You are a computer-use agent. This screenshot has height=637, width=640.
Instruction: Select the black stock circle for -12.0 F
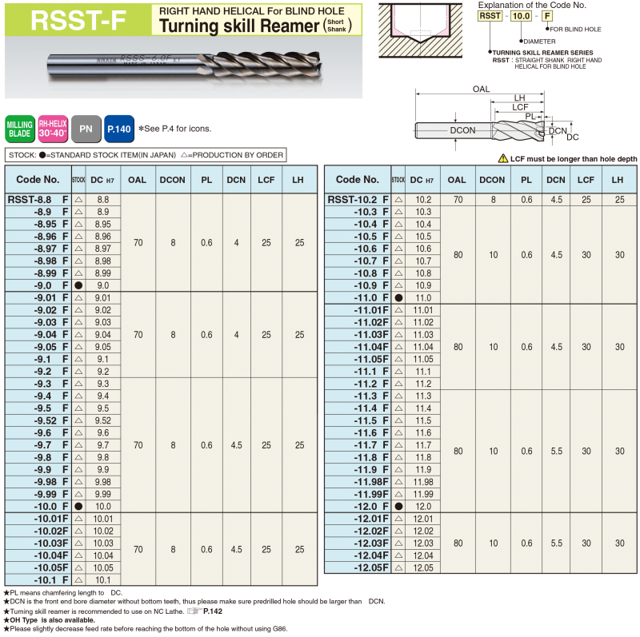coord(398,507)
